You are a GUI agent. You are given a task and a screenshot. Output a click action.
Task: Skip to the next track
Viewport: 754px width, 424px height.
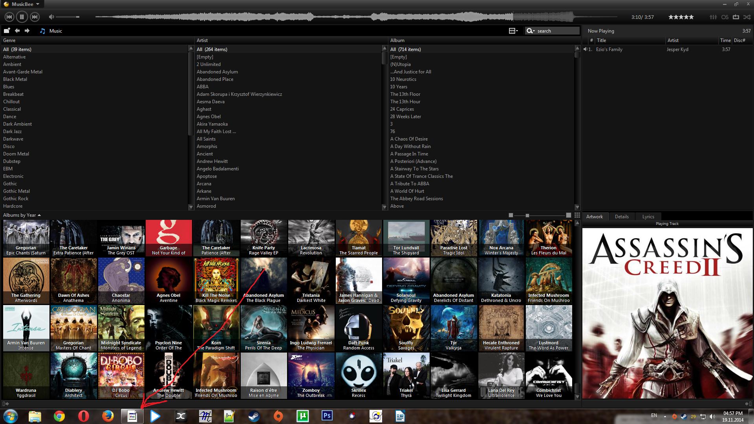(35, 17)
